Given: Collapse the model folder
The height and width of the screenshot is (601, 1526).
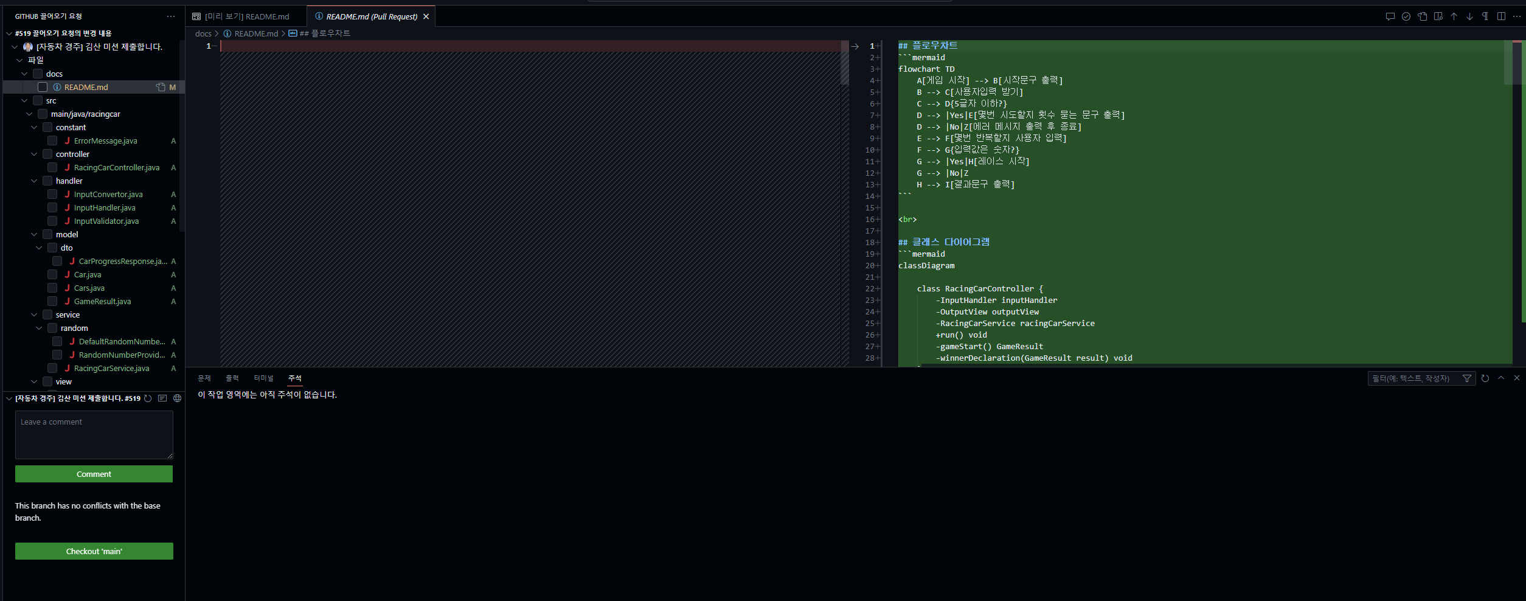Looking at the screenshot, I should pos(34,234).
